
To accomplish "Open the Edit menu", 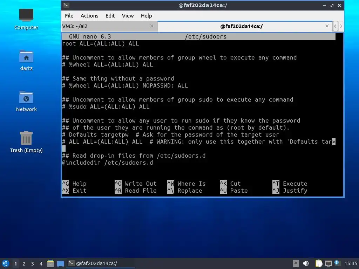I will (x=110, y=15).
